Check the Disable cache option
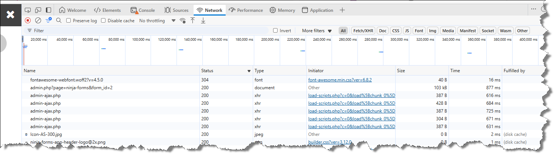This screenshot has width=554, height=154. [104, 21]
